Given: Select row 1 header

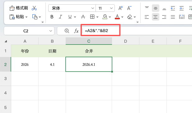Looking at the screenshot, I should pyautogui.click(x=6, y=51).
